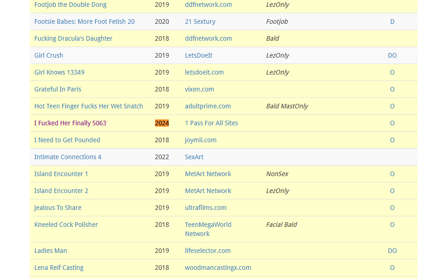This screenshot has height=279, width=446.
Task: Click the O link in the joymii.com row
Action: 392,140
